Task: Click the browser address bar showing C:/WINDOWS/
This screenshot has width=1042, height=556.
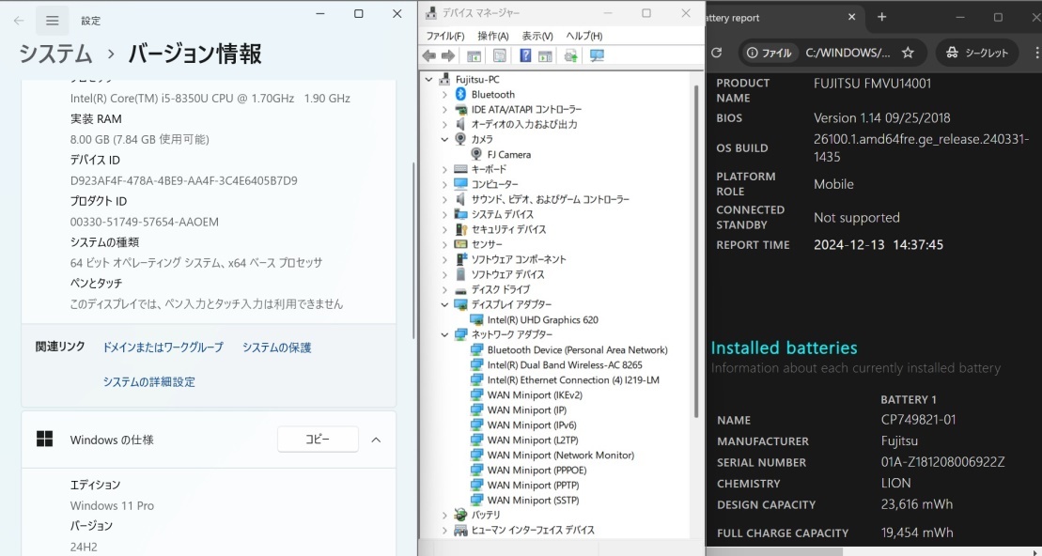Action: click(x=848, y=54)
